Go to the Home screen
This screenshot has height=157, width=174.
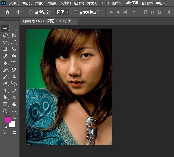7,12
